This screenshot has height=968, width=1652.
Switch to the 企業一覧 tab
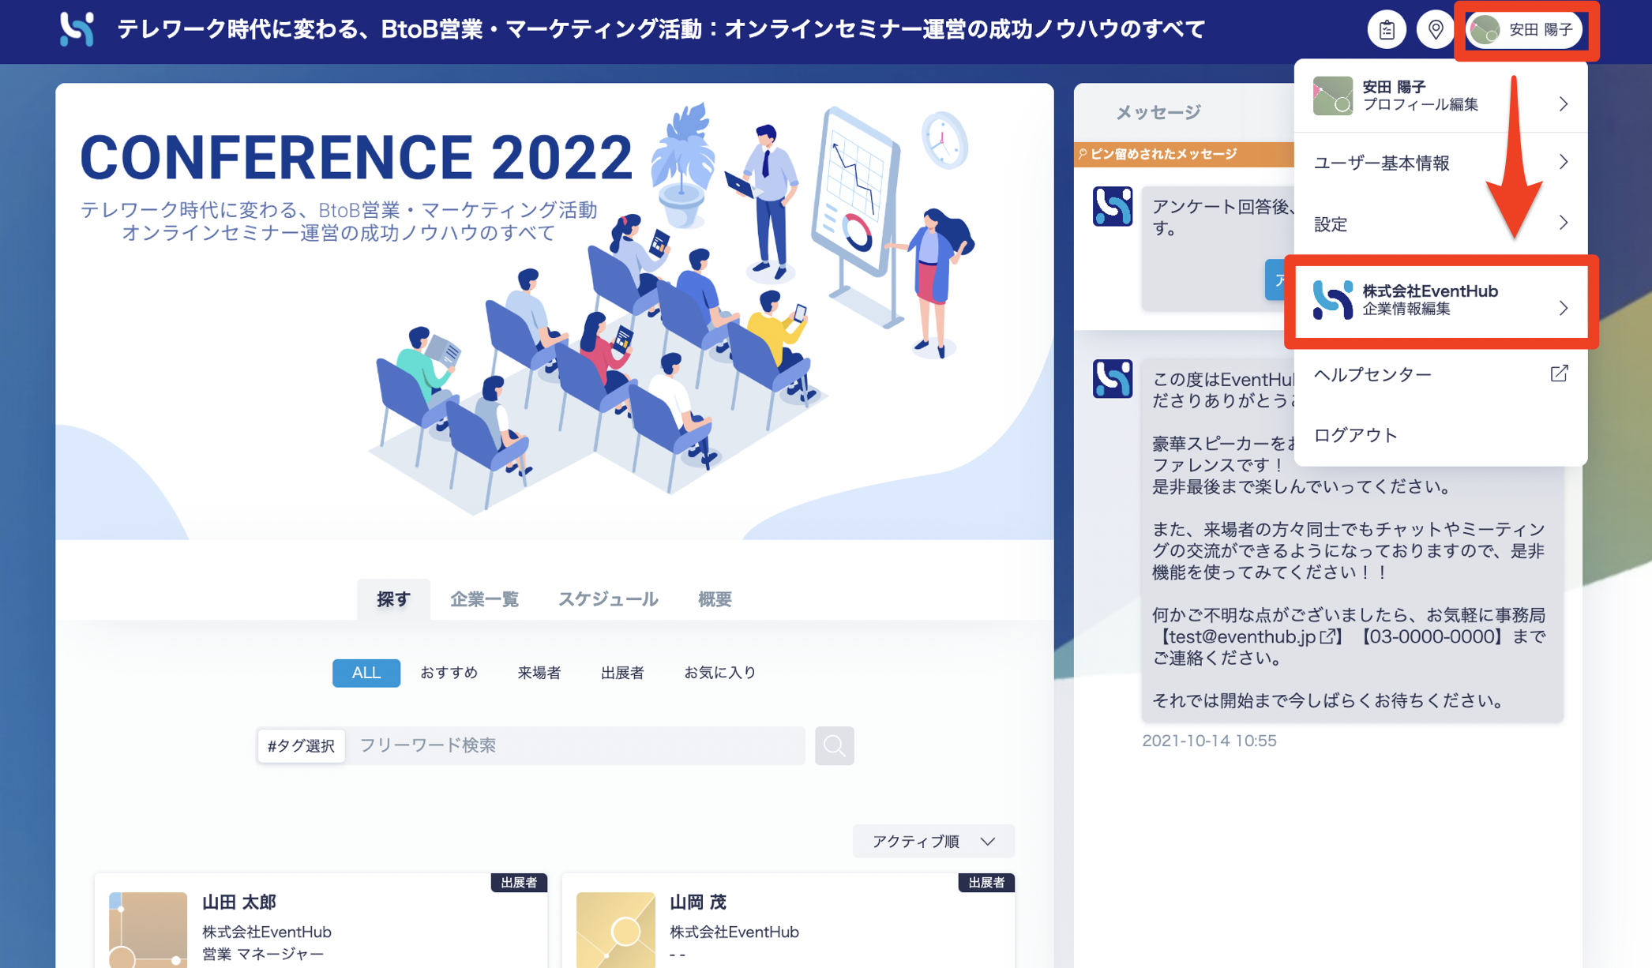484,599
